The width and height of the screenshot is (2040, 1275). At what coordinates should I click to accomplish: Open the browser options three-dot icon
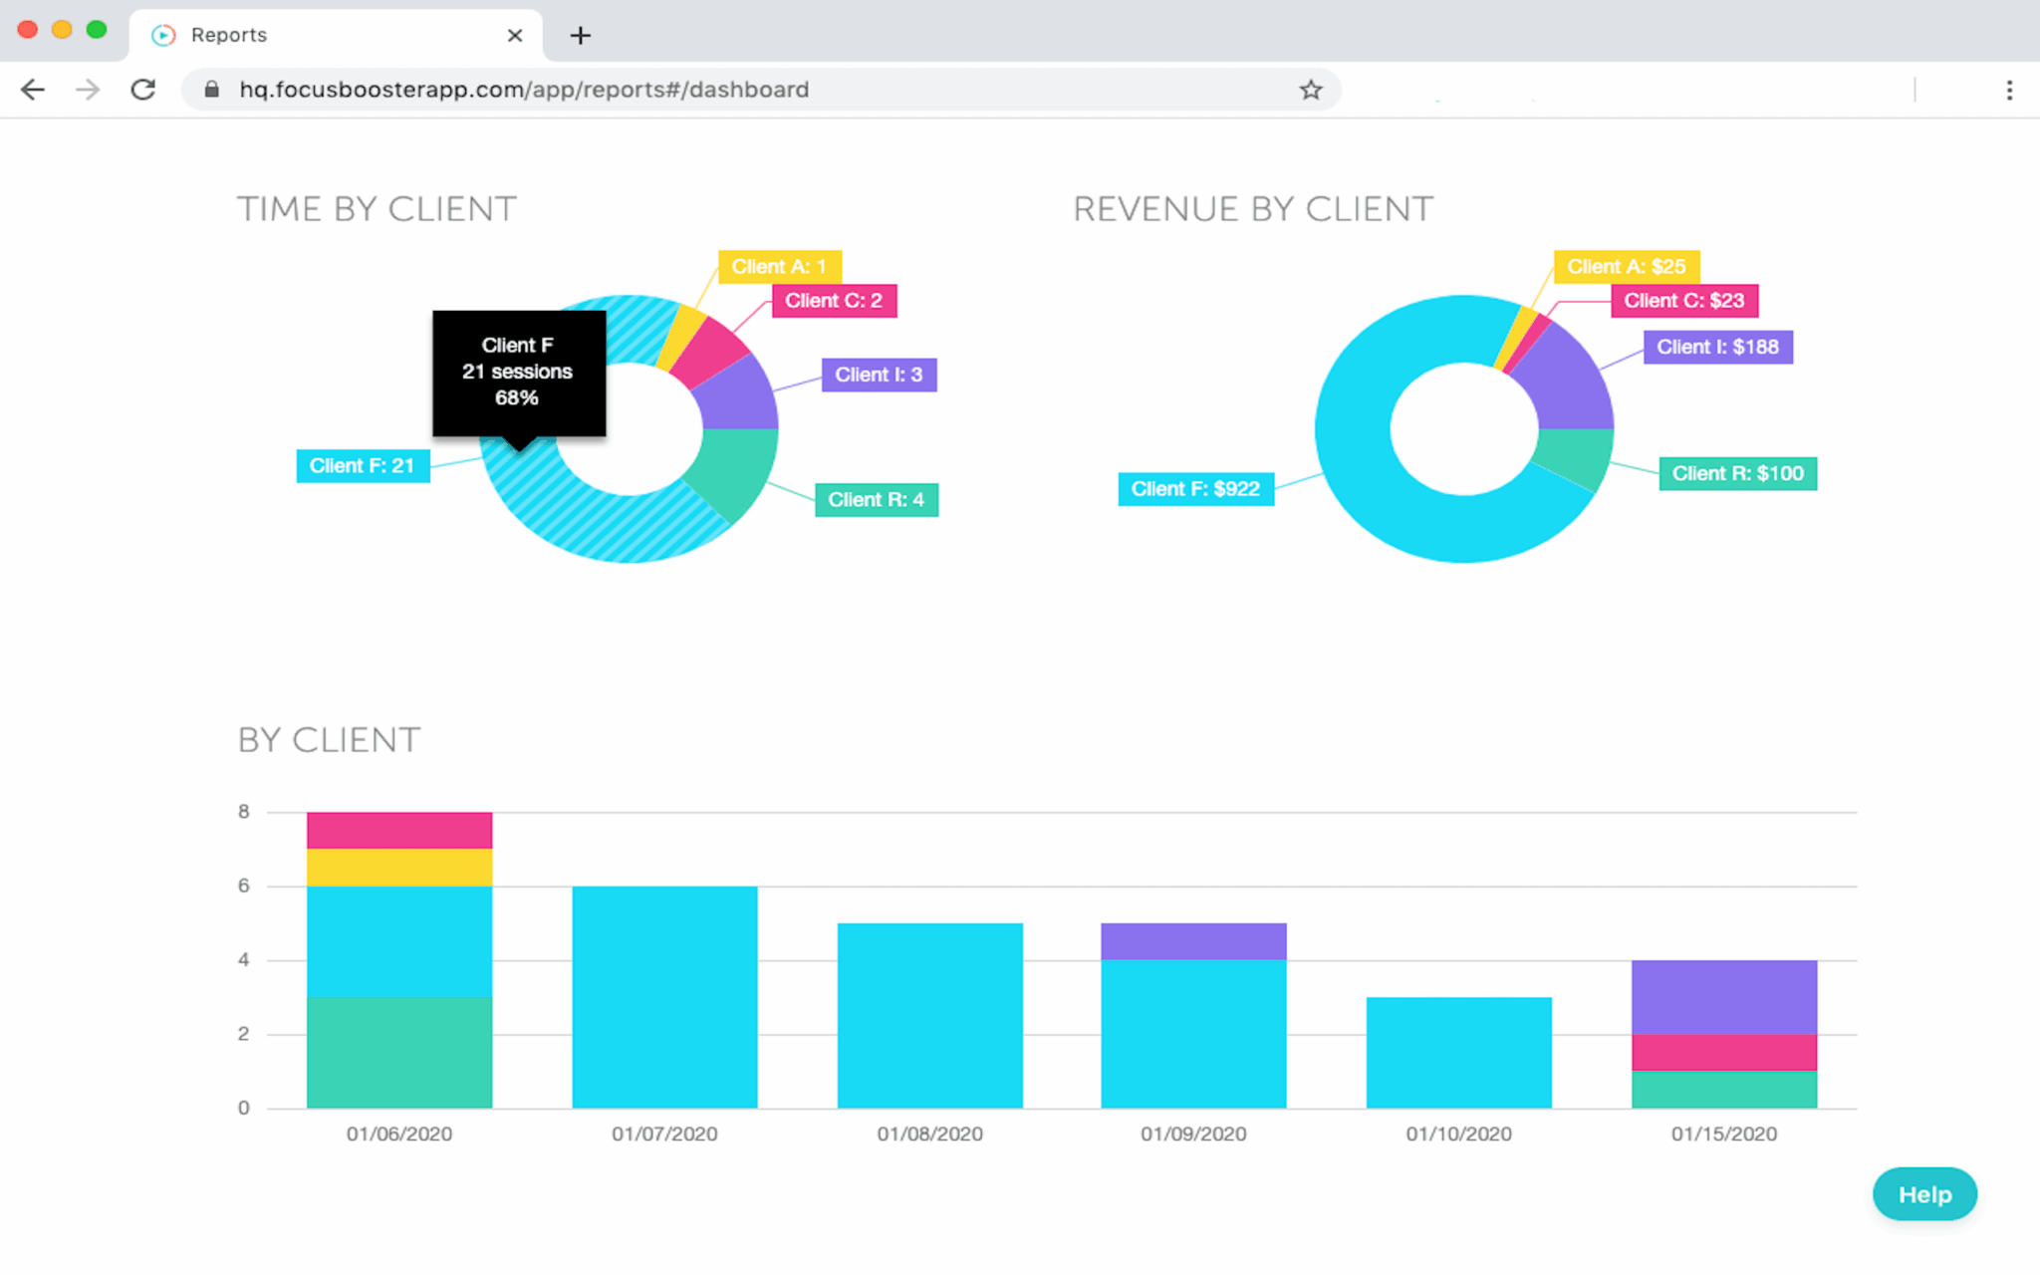pyautogui.click(x=2009, y=90)
